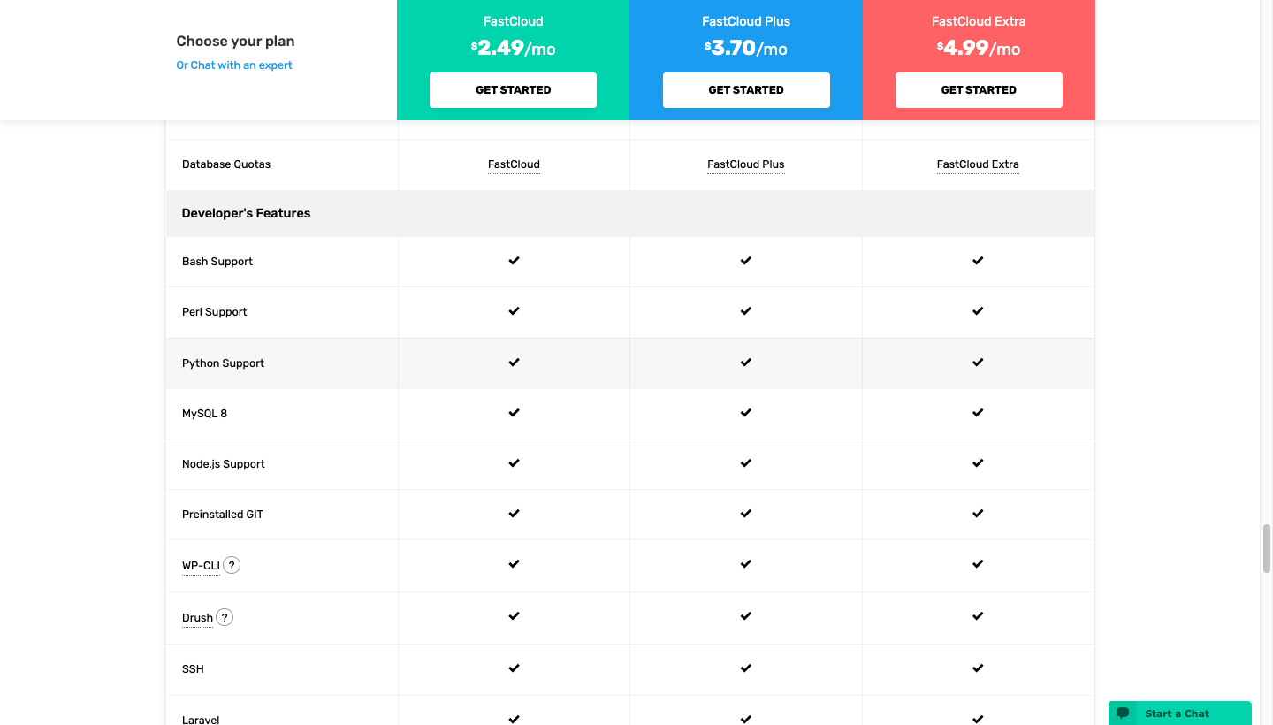Click Python Support checkmark under FastCloud

514,362
